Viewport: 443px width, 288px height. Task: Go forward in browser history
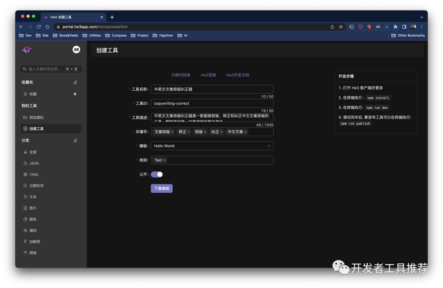(30, 27)
